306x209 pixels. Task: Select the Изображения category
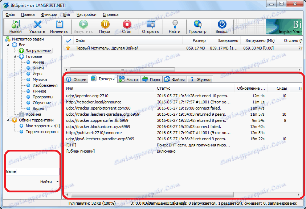tap(45, 85)
